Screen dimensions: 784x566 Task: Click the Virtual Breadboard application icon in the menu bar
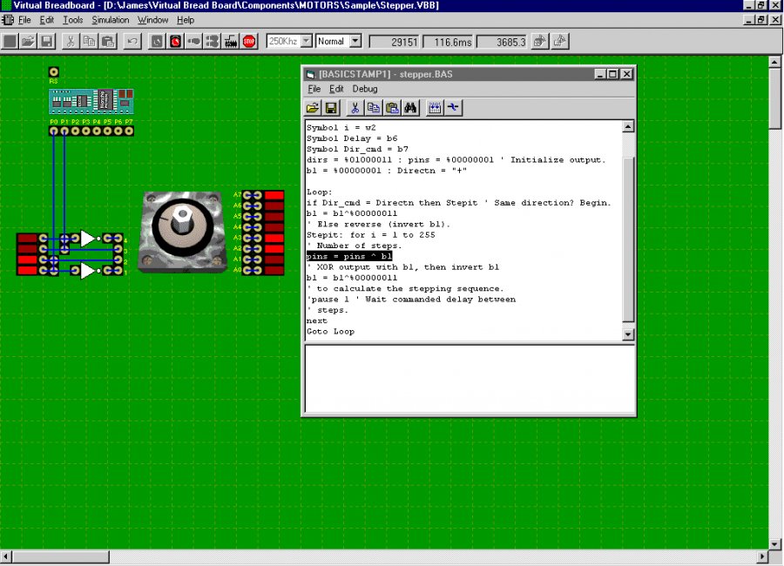point(8,20)
